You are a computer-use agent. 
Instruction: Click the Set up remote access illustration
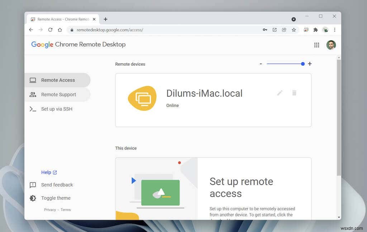[x=157, y=189]
